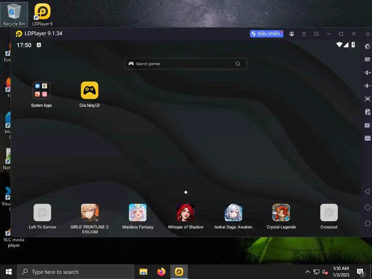Open the Left To Survive game

coord(42,217)
